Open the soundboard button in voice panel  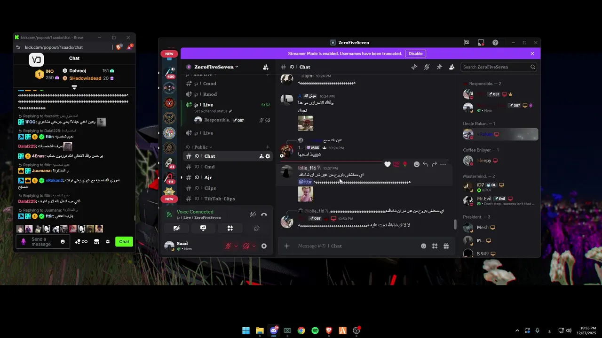pos(257,228)
